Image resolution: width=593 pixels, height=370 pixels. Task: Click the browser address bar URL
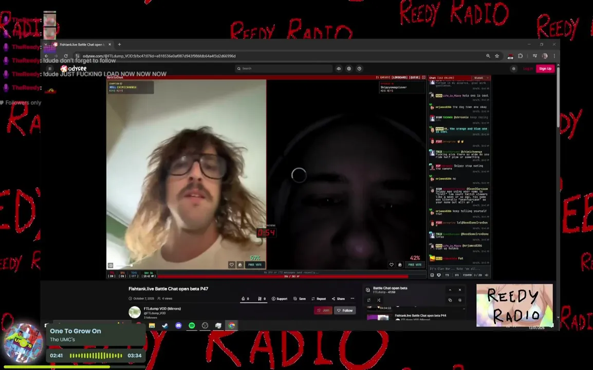click(x=159, y=56)
